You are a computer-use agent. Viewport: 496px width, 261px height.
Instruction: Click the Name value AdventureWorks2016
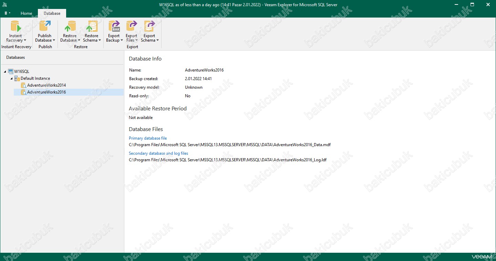coord(204,70)
